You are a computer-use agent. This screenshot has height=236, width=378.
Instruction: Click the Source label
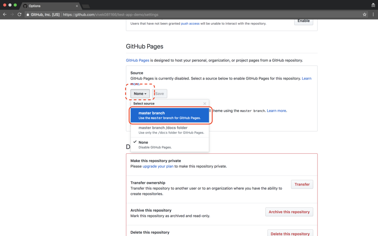pos(137,73)
